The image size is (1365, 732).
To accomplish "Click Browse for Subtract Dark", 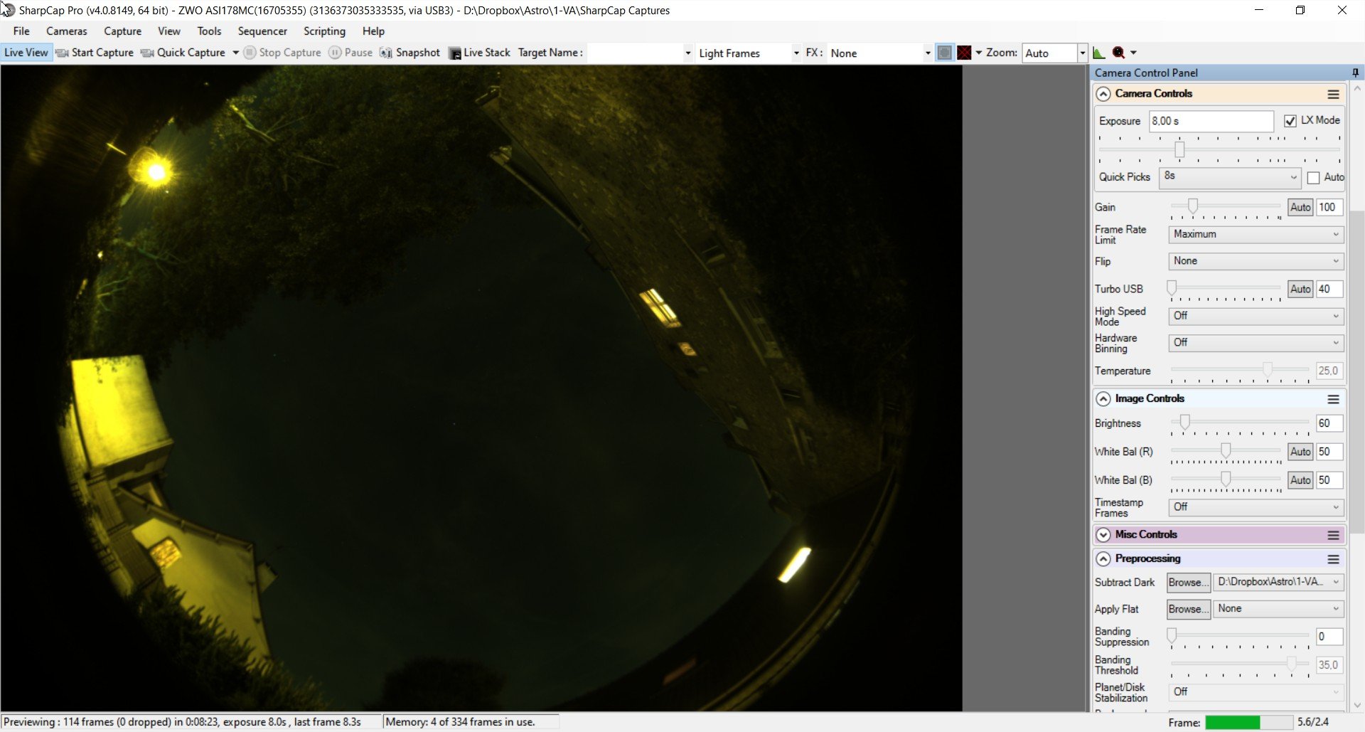I will 1188,583.
